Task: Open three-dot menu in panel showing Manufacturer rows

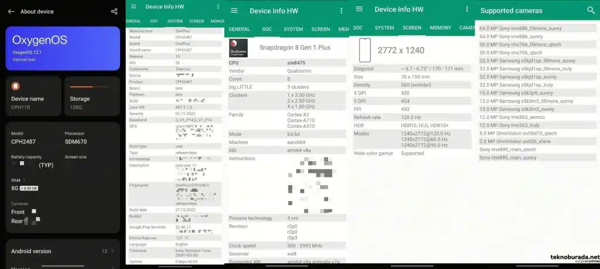Action: pos(218,6)
